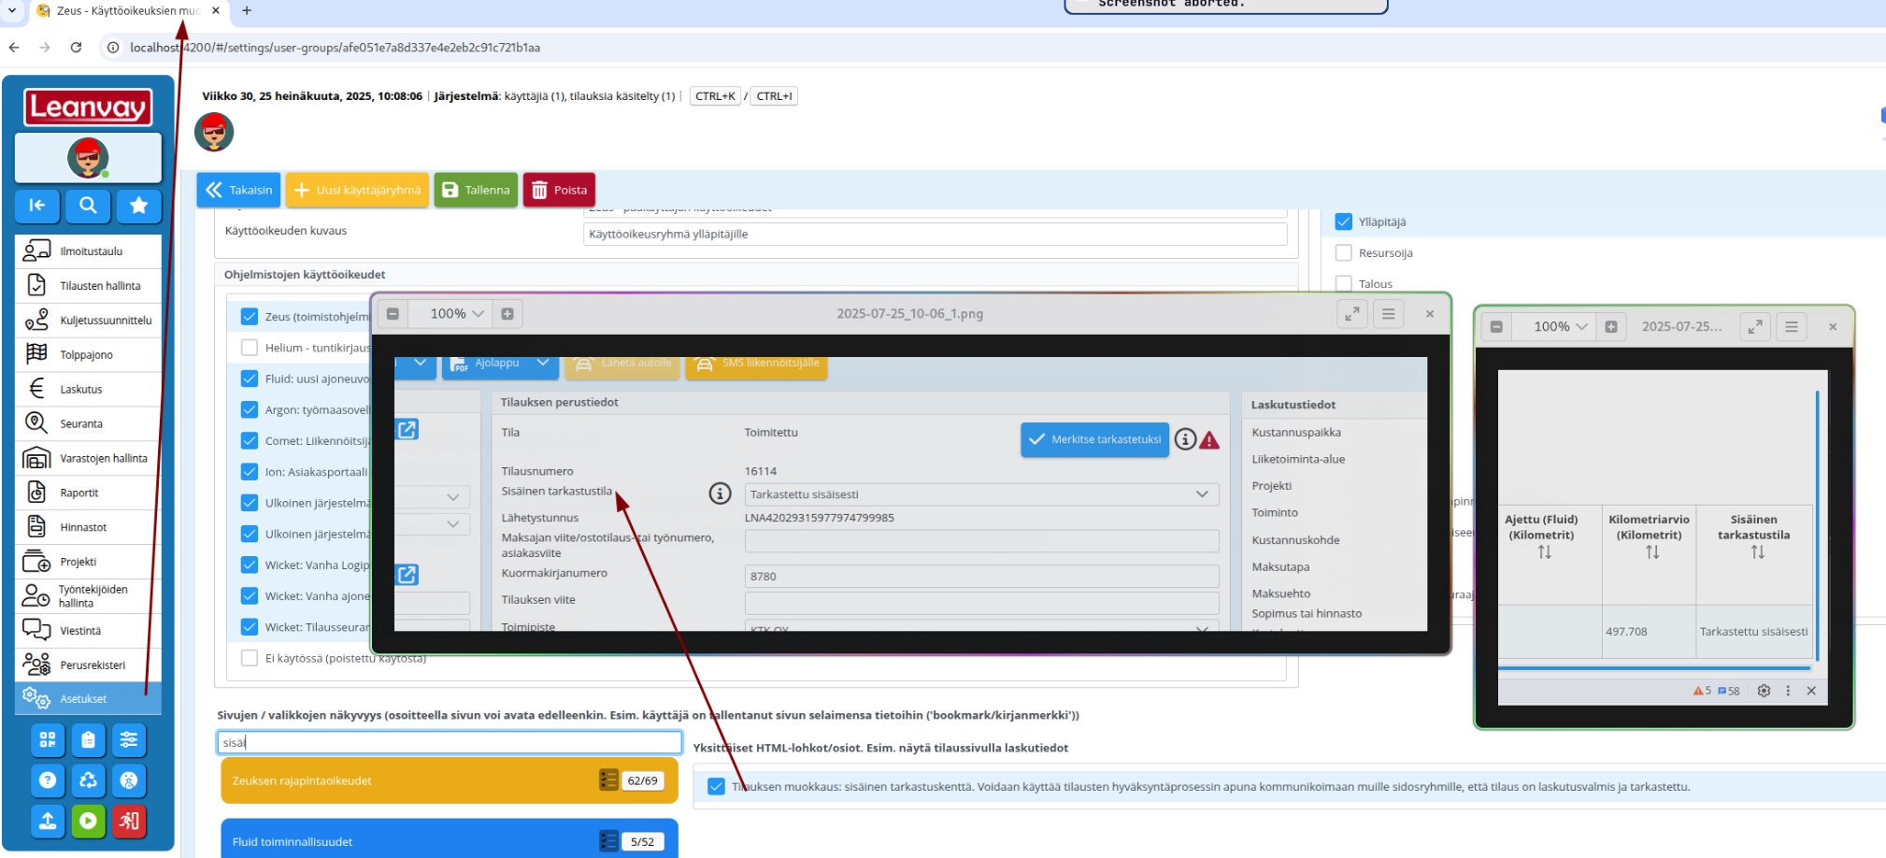The image size is (1886, 858).
Task: Click the zoom-in plus icon in image viewer
Action: [507, 314]
